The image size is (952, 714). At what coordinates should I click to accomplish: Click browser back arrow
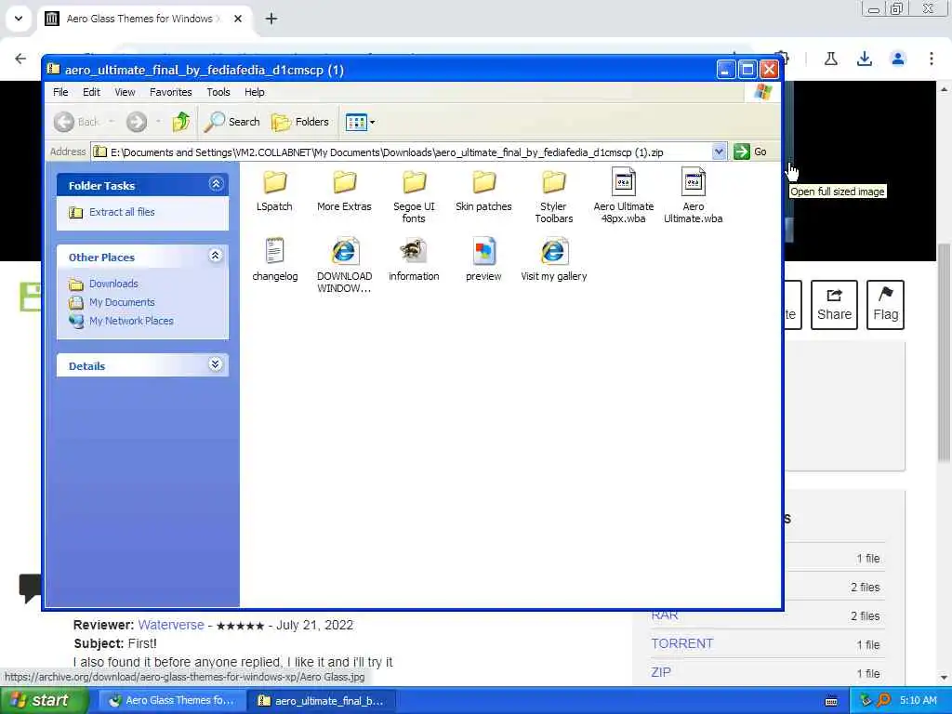20,59
